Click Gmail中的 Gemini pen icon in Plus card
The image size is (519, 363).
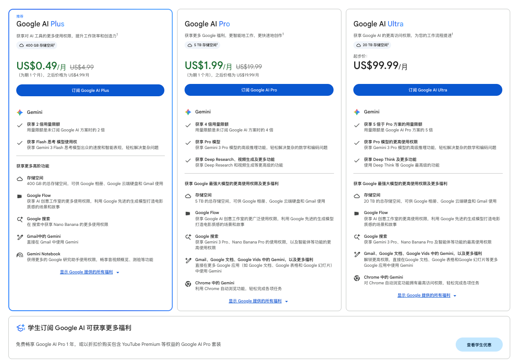tap(20, 237)
